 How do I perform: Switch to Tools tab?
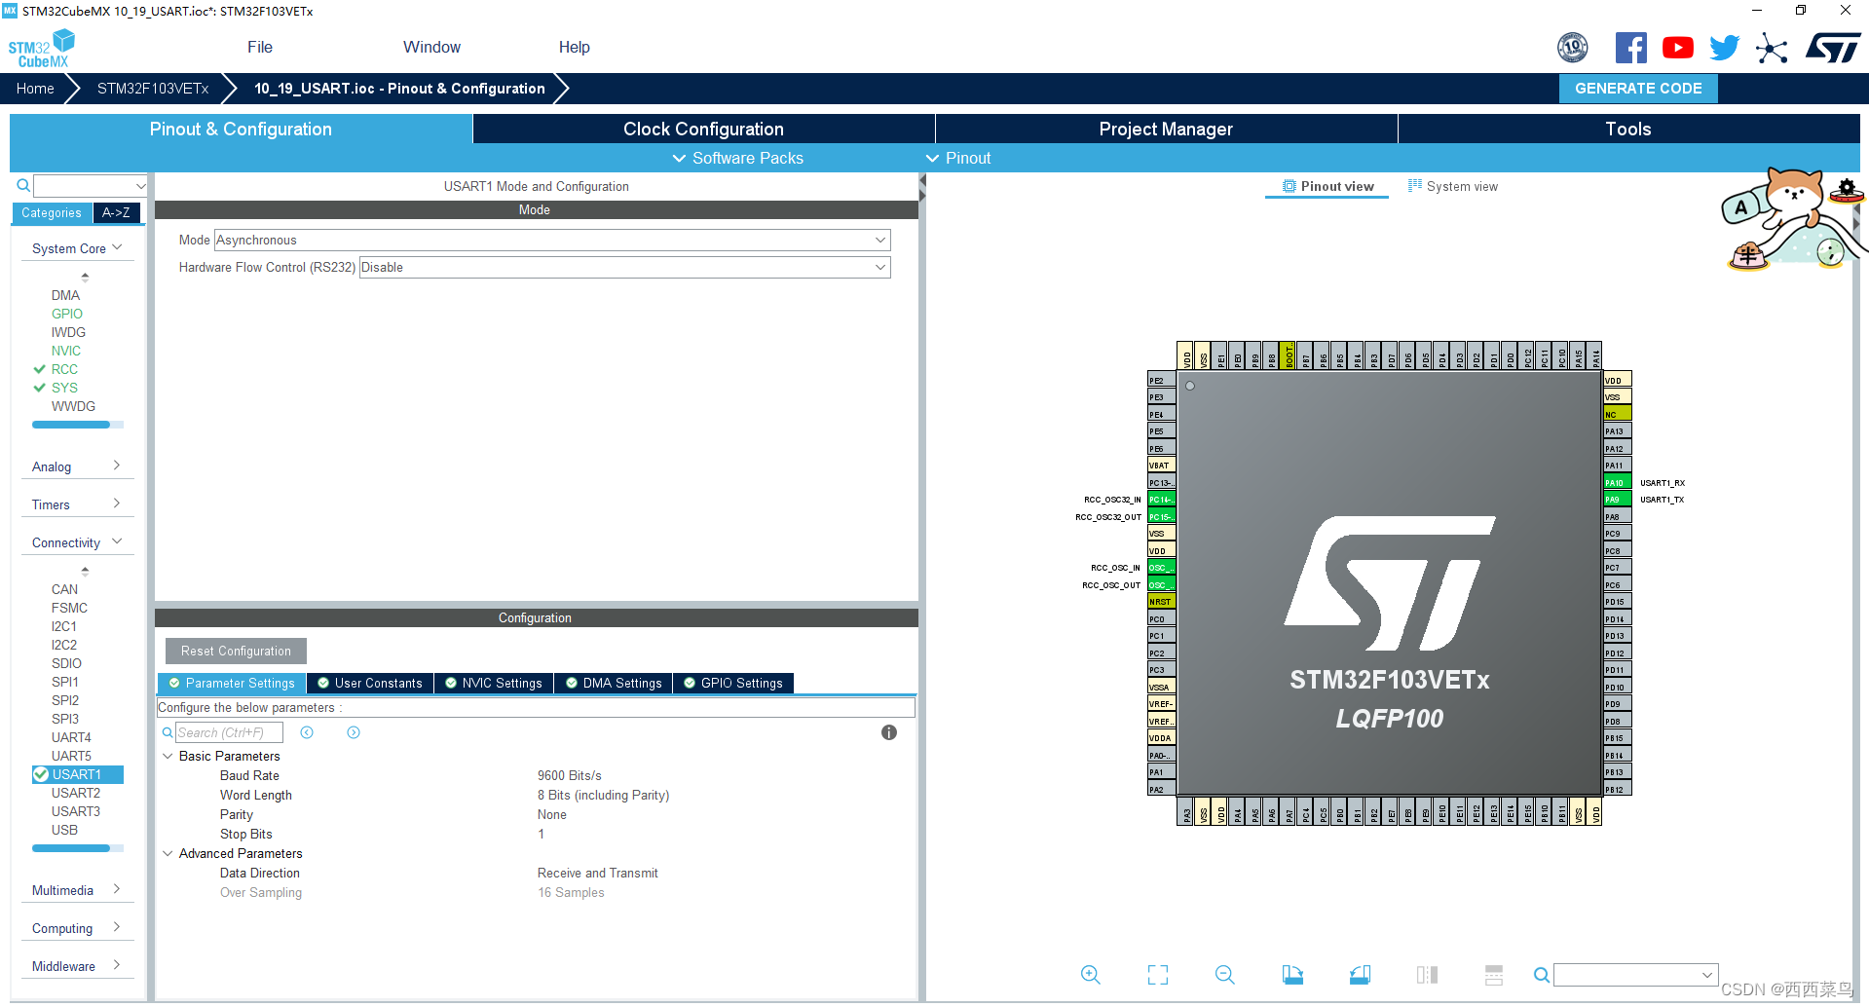(1628, 129)
